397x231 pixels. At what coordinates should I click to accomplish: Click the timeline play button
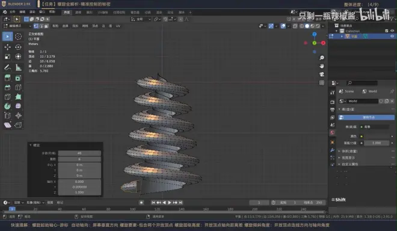pyautogui.click(x=170, y=202)
